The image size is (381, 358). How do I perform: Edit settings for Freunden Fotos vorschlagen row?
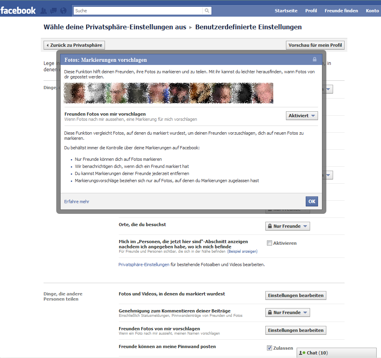pyautogui.click(x=296, y=330)
